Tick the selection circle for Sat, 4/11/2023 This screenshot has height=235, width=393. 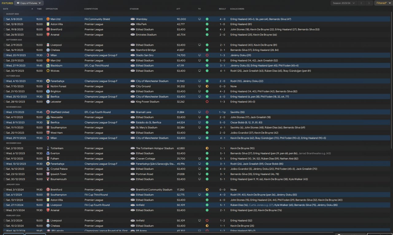tap(5, 117)
